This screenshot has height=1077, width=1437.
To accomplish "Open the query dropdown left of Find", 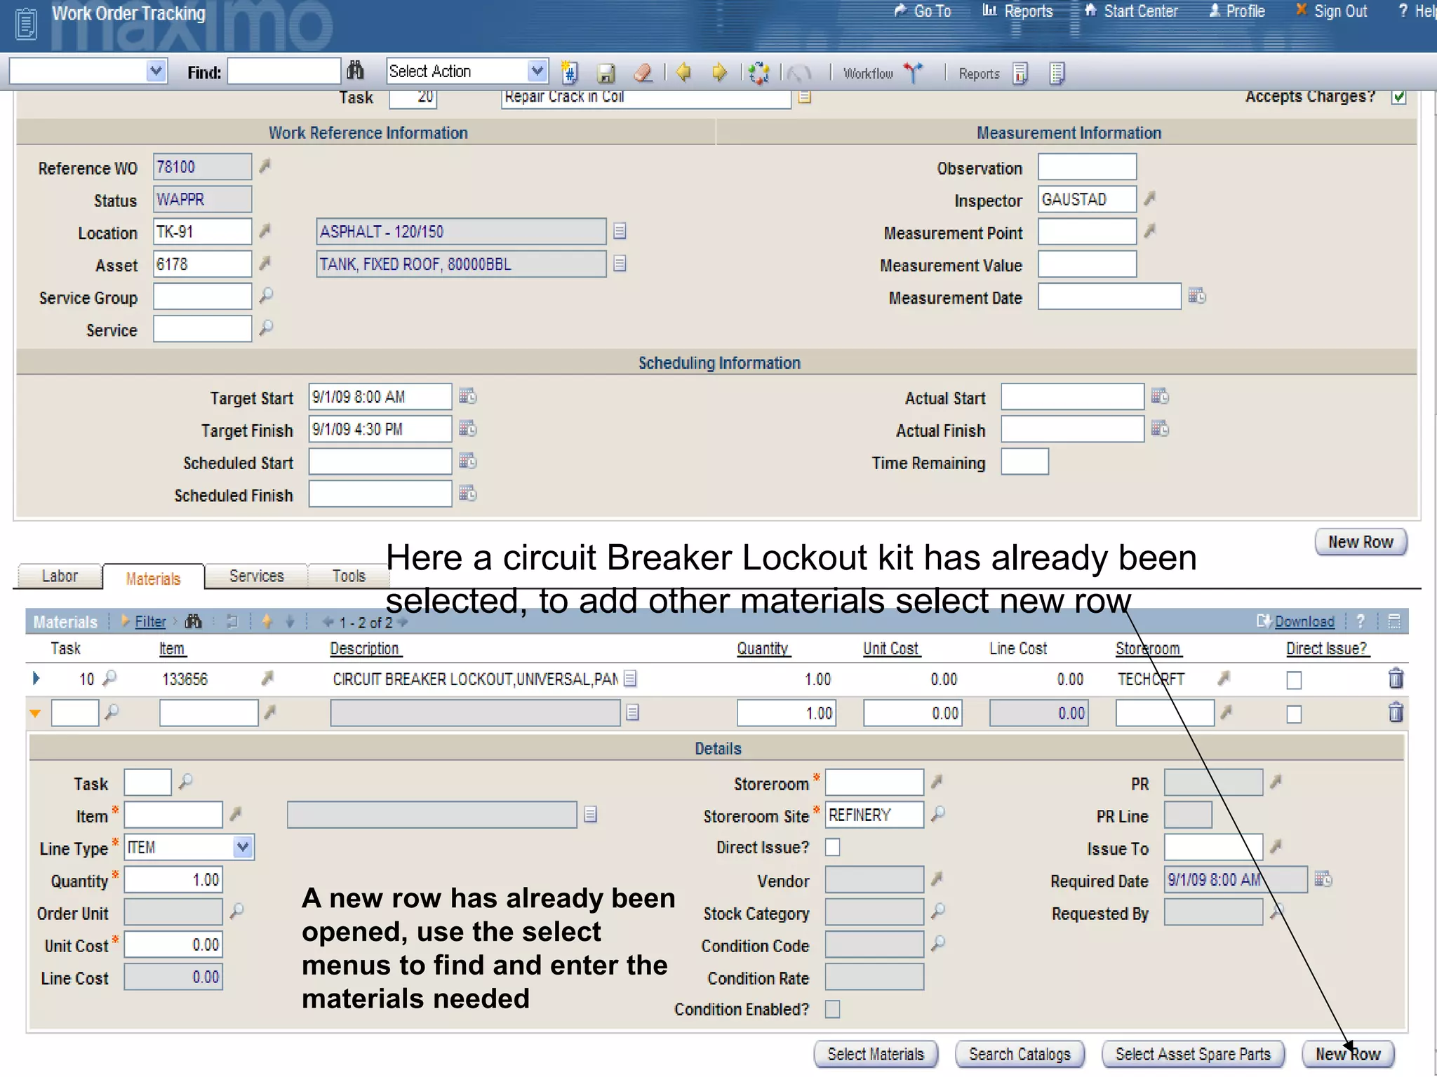I will [x=156, y=71].
